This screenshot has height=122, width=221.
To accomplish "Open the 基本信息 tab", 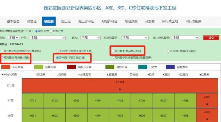I will (13, 21).
